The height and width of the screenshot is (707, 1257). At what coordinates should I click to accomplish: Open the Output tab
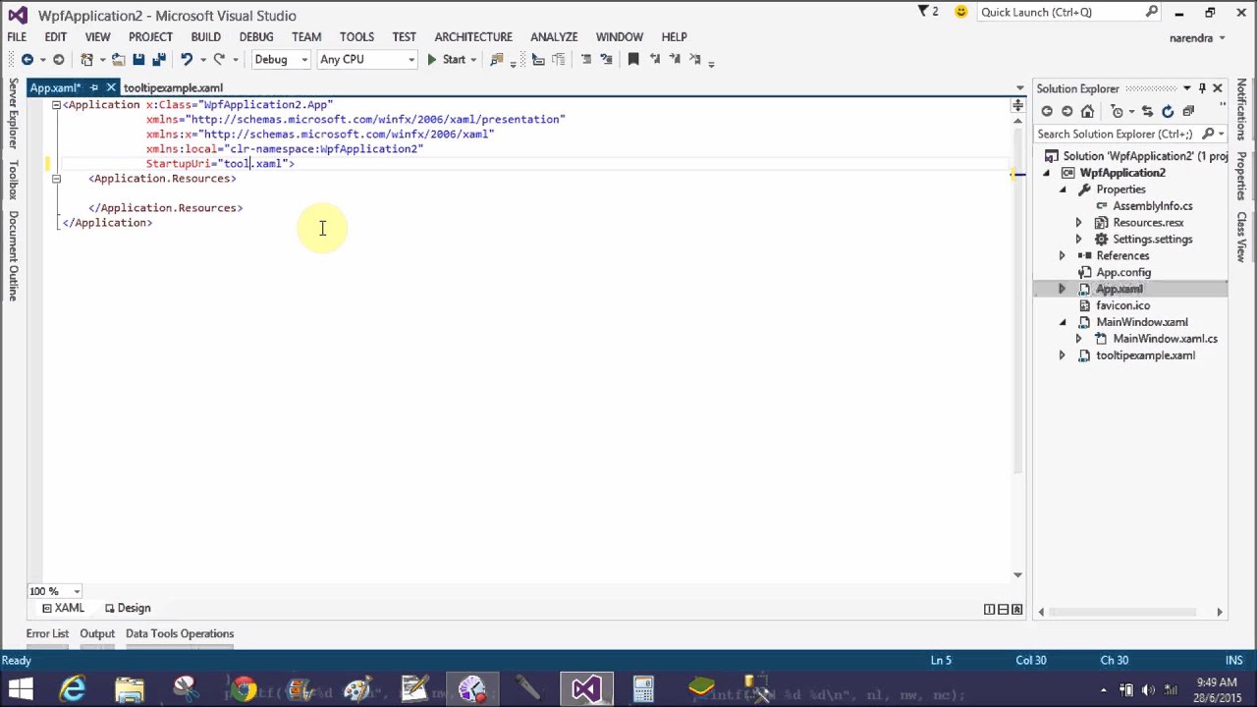coord(97,634)
